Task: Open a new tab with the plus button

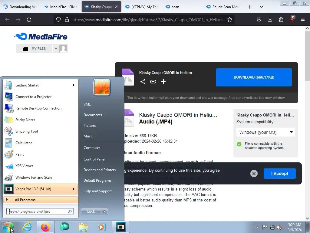Action: click(249, 7)
